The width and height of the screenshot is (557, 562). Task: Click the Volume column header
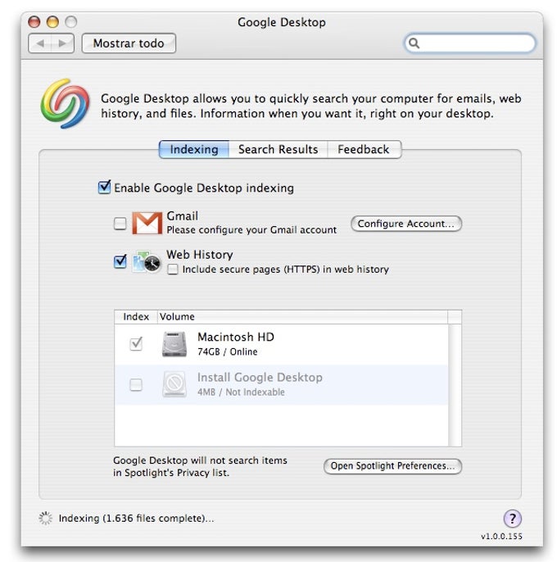302,317
